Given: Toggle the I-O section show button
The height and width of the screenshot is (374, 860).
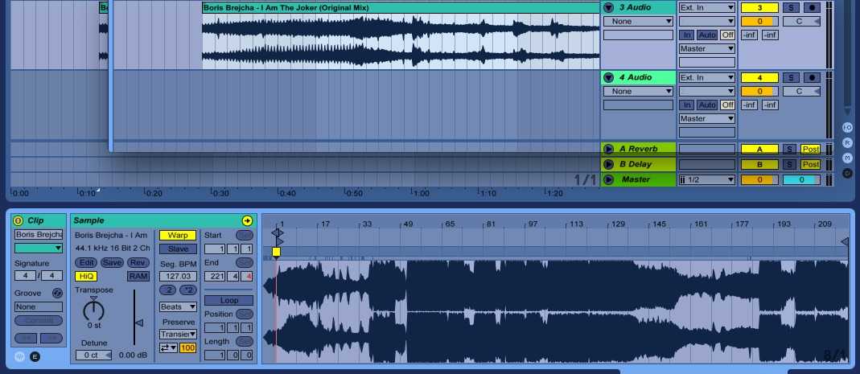Looking at the screenshot, I should point(847,128).
